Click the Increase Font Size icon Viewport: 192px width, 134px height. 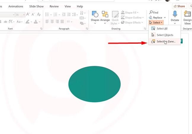[28, 14]
